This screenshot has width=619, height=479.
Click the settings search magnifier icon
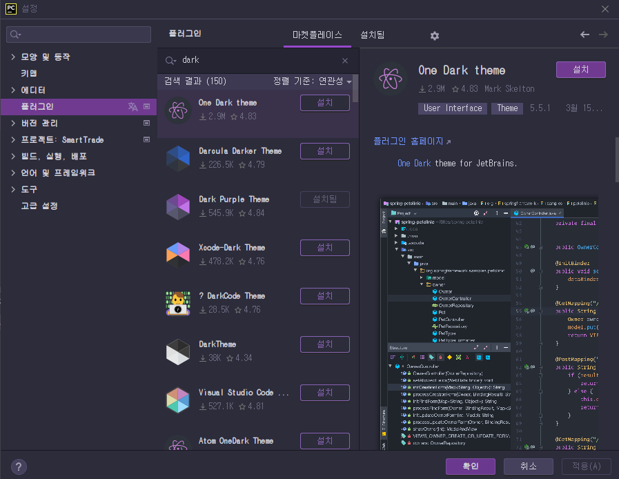pos(15,35)
